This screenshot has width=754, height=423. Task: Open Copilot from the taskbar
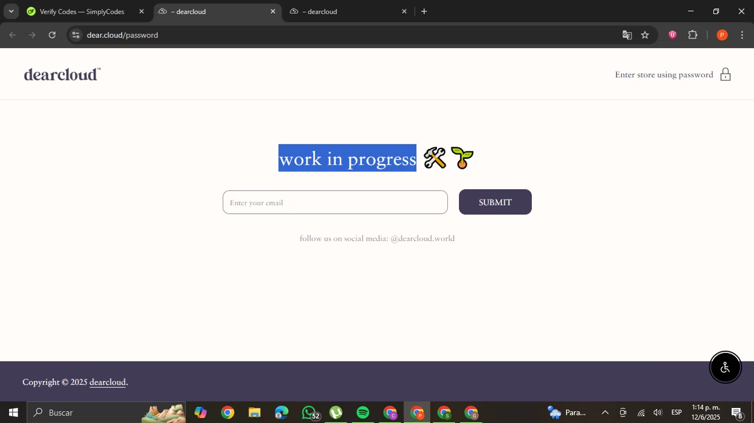pos(201,412)
